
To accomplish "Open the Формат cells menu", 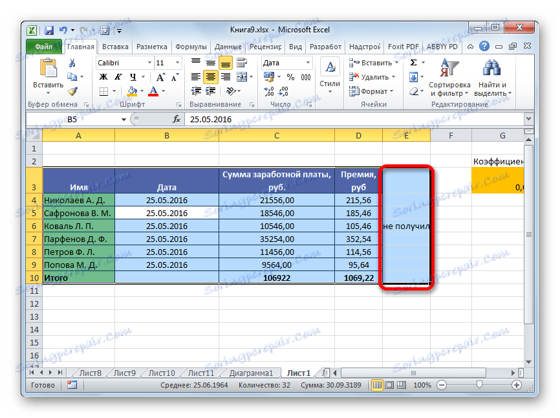I will coord(371,91).
